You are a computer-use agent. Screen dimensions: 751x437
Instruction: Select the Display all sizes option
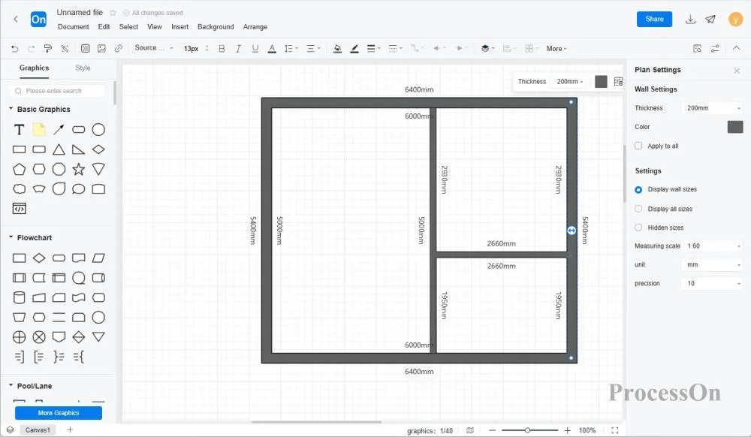(638, 209)
